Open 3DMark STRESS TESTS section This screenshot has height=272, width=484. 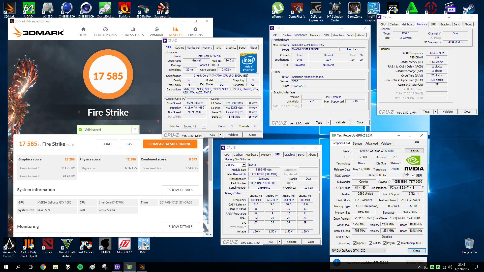point(133,32)
